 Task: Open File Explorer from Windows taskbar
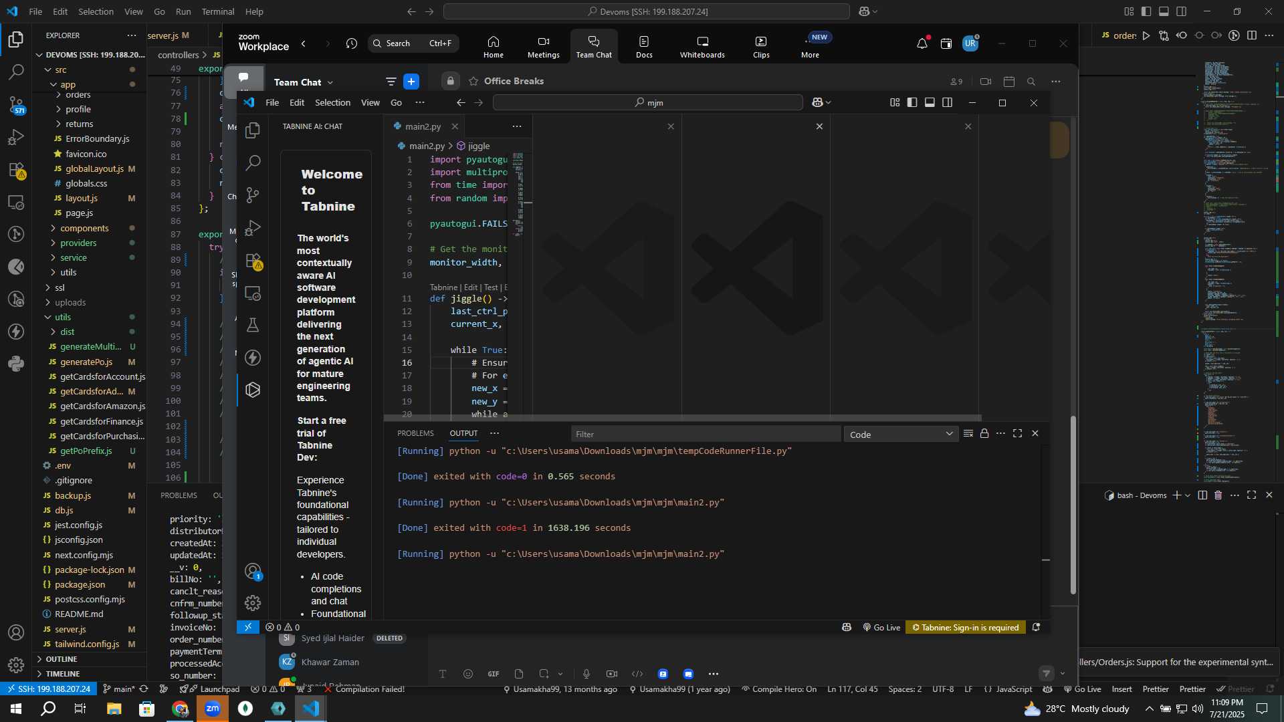(114, 709)
